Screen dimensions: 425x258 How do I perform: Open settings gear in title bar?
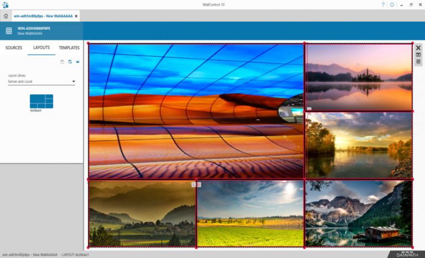[x=392, y=4]
